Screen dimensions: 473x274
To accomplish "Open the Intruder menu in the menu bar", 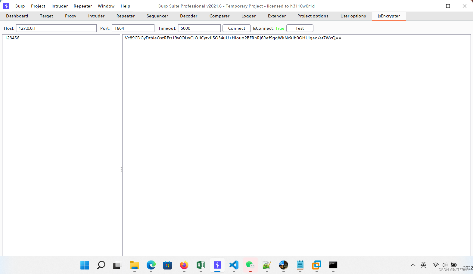I will click(60, 6).
